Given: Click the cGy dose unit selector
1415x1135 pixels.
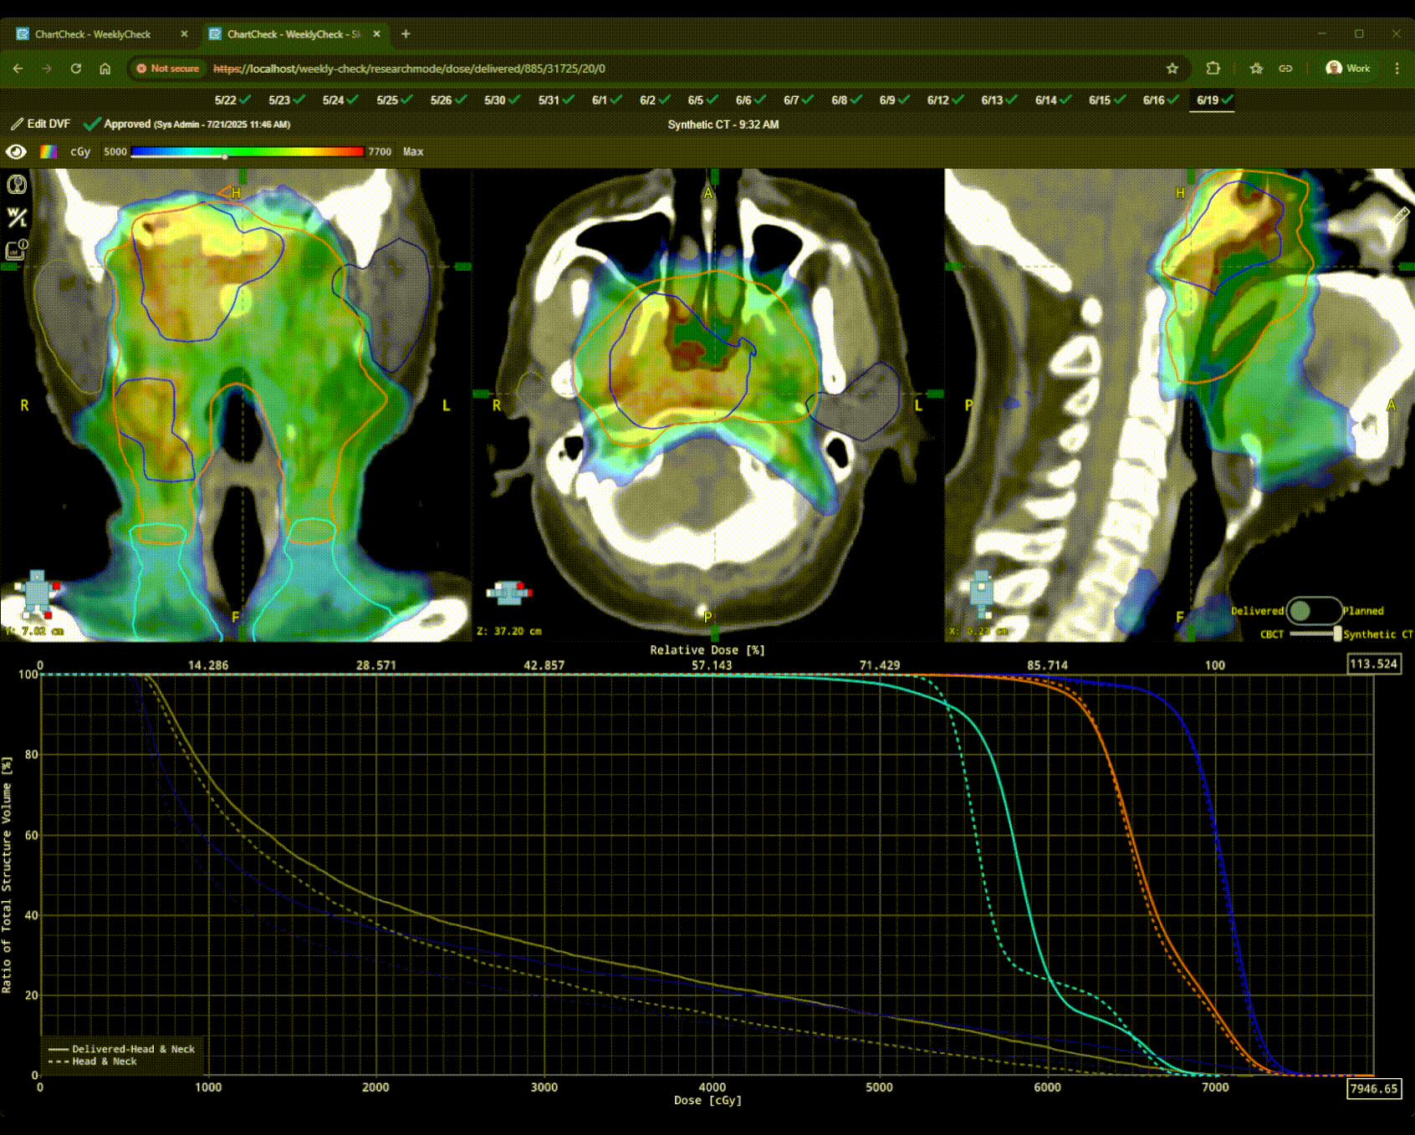Looking at the screenshot, I should (x=80, y=152).
